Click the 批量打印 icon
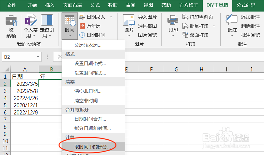Screen dimensions: 264x155 coord(185,26)
